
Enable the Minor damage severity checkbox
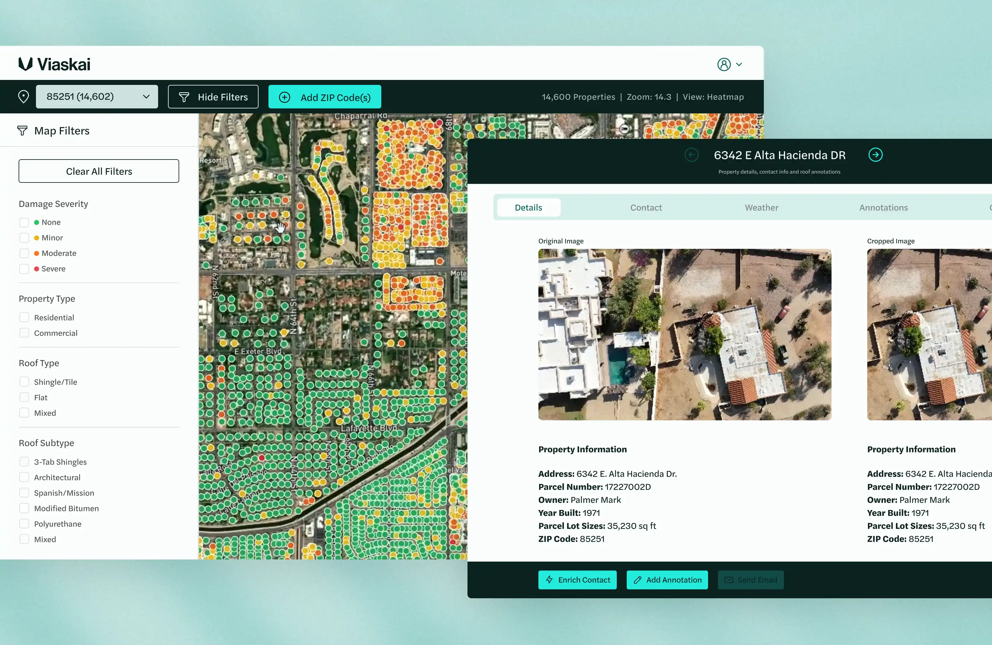(24, 238)
